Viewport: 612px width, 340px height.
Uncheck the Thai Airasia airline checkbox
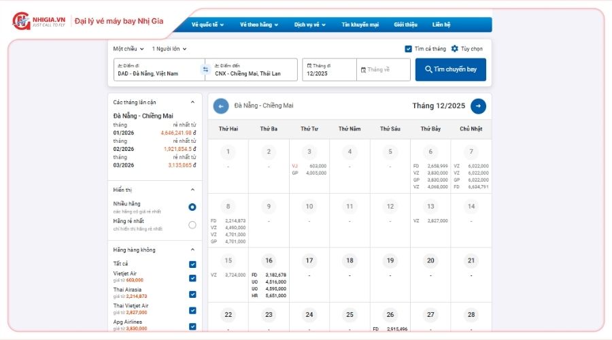click(x=192, y=294)
